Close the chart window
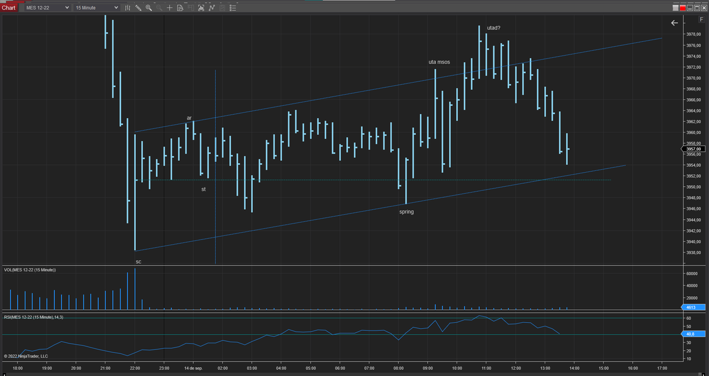The image size is (709, 376). click(x=704, y=8)
